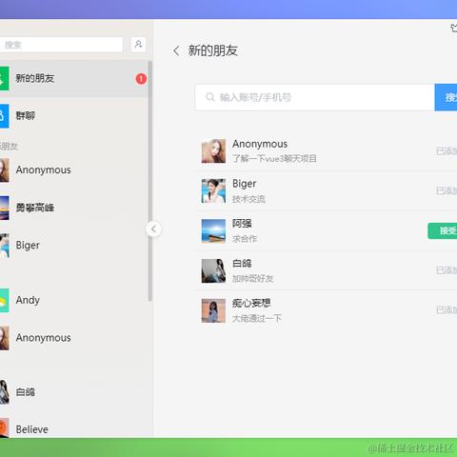
Task: Click the 加帅哥好友 request message
Action: coord(252,279)
